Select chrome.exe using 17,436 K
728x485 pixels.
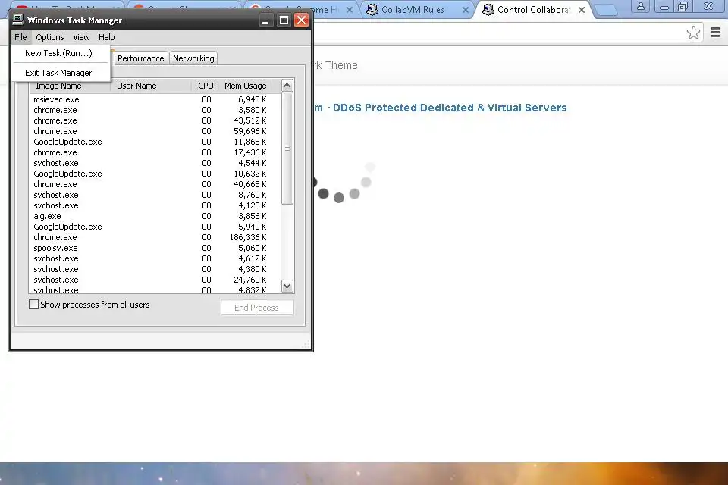(x=155, y=152)
